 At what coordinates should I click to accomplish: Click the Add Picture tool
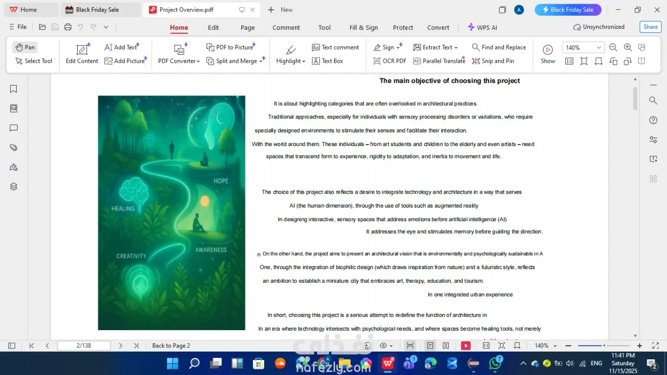(125, 61)
